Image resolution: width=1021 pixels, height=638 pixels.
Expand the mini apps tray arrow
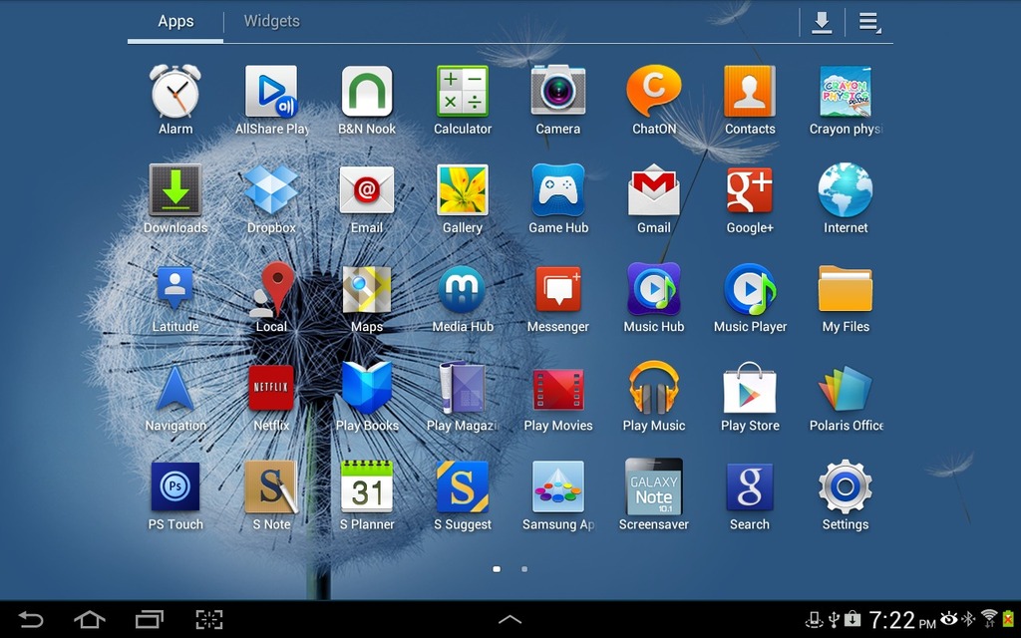pyautogui.click(x=510, y=620)
